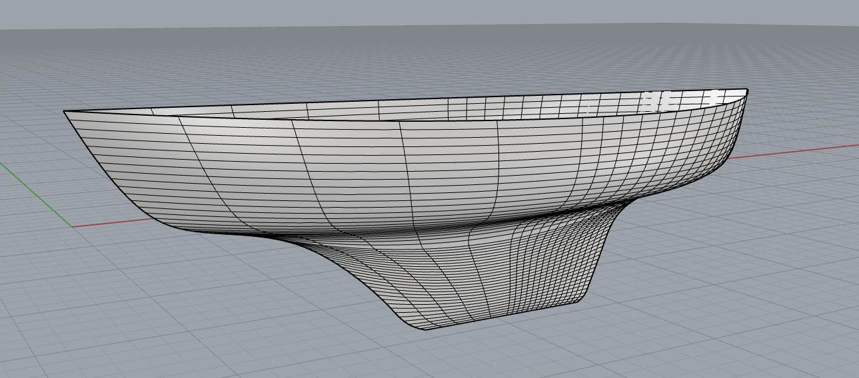Select the red axis line left of hull
859x378 pixels.
pyautogui.click(x=113, y=222)
